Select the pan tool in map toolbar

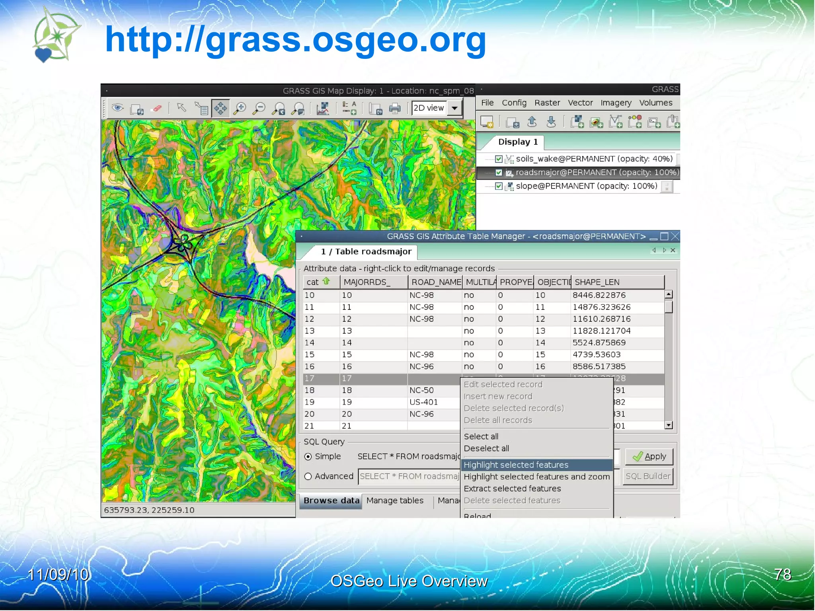[x=220, y=108]
